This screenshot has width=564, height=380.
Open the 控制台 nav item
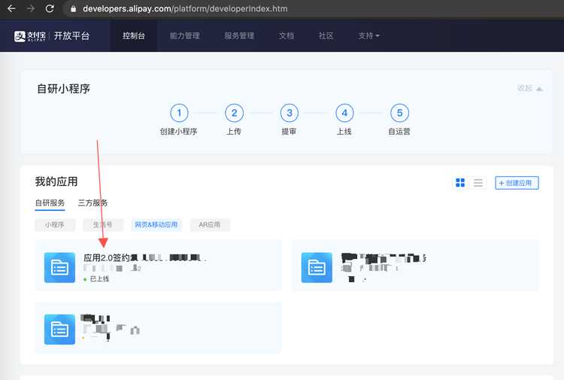(x=133, y=36)
